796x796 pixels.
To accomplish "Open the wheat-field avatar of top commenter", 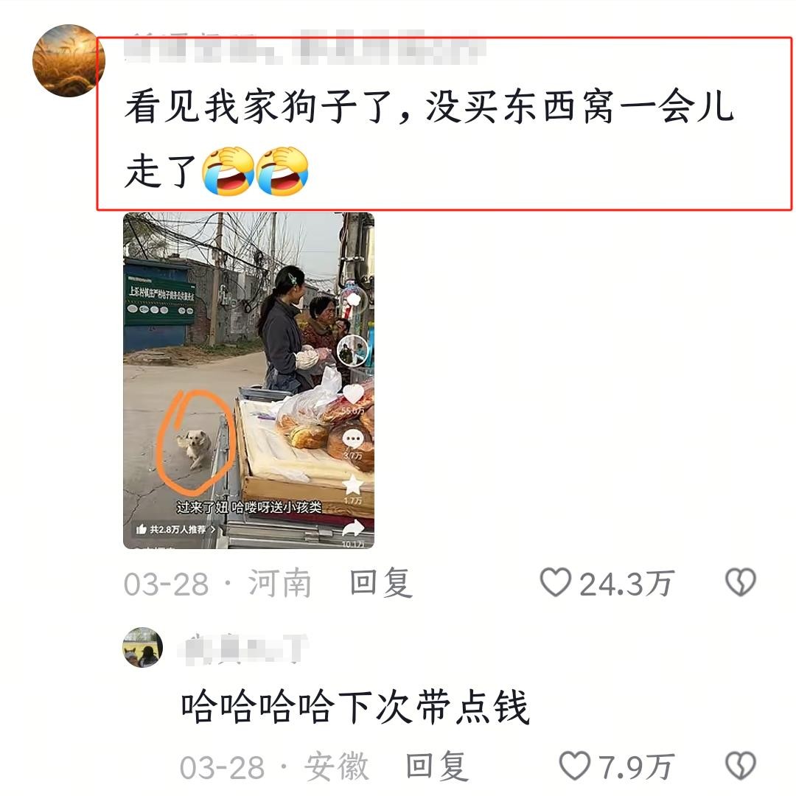I will pos(69,60).
